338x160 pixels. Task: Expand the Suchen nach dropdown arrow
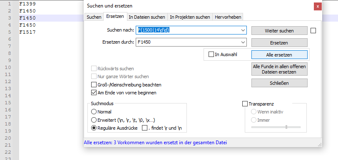(x=243, y=30)
